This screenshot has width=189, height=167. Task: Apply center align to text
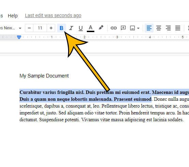159,28
